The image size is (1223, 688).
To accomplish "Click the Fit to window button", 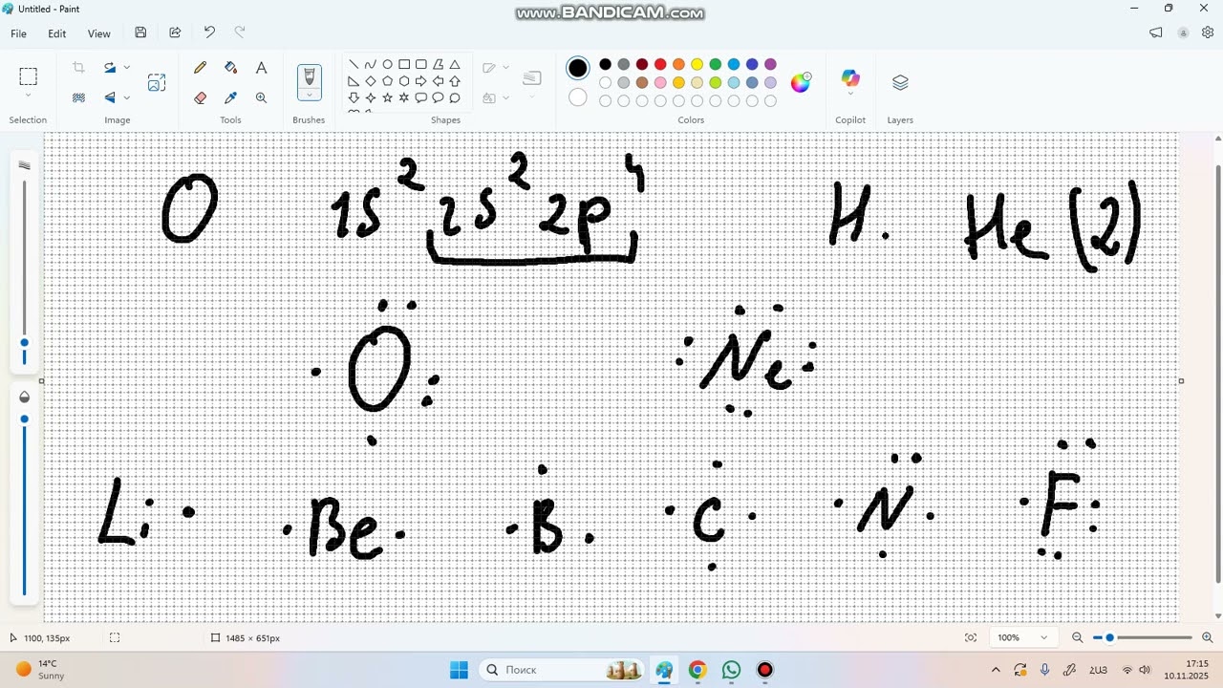I will (x=971, y=637).
